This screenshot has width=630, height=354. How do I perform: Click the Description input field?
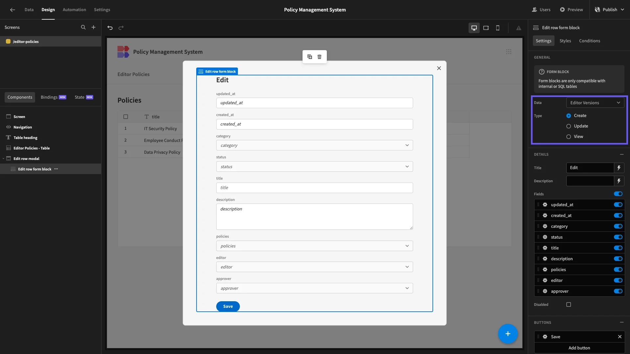click(x=590, y=181)
